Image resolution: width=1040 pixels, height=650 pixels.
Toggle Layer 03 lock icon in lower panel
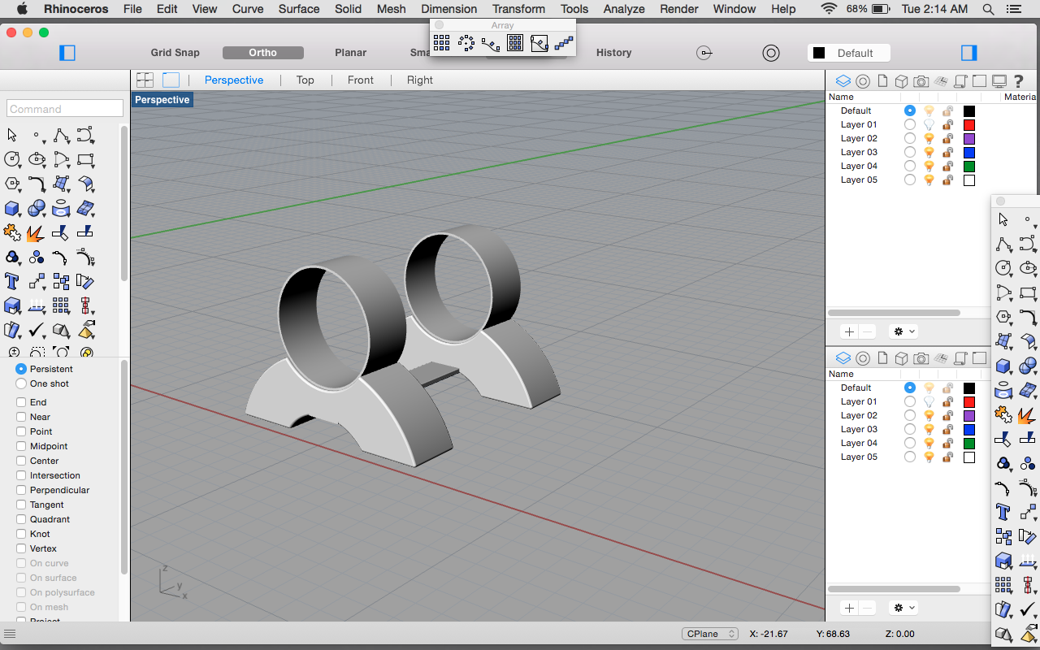coord(947,429)
